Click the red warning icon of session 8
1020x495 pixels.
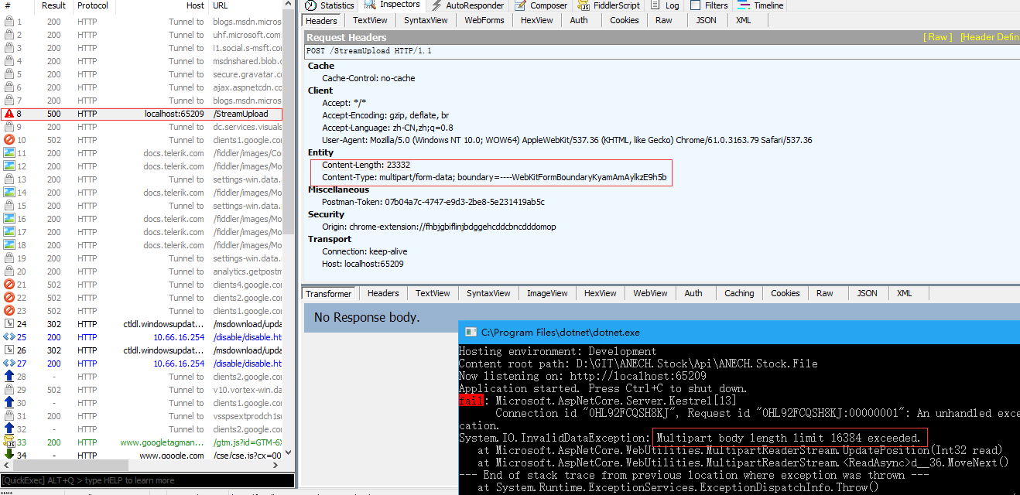(9, 114)
